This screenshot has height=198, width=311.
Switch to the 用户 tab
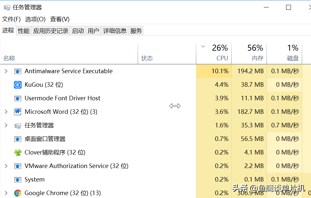(x=94, y=31)
